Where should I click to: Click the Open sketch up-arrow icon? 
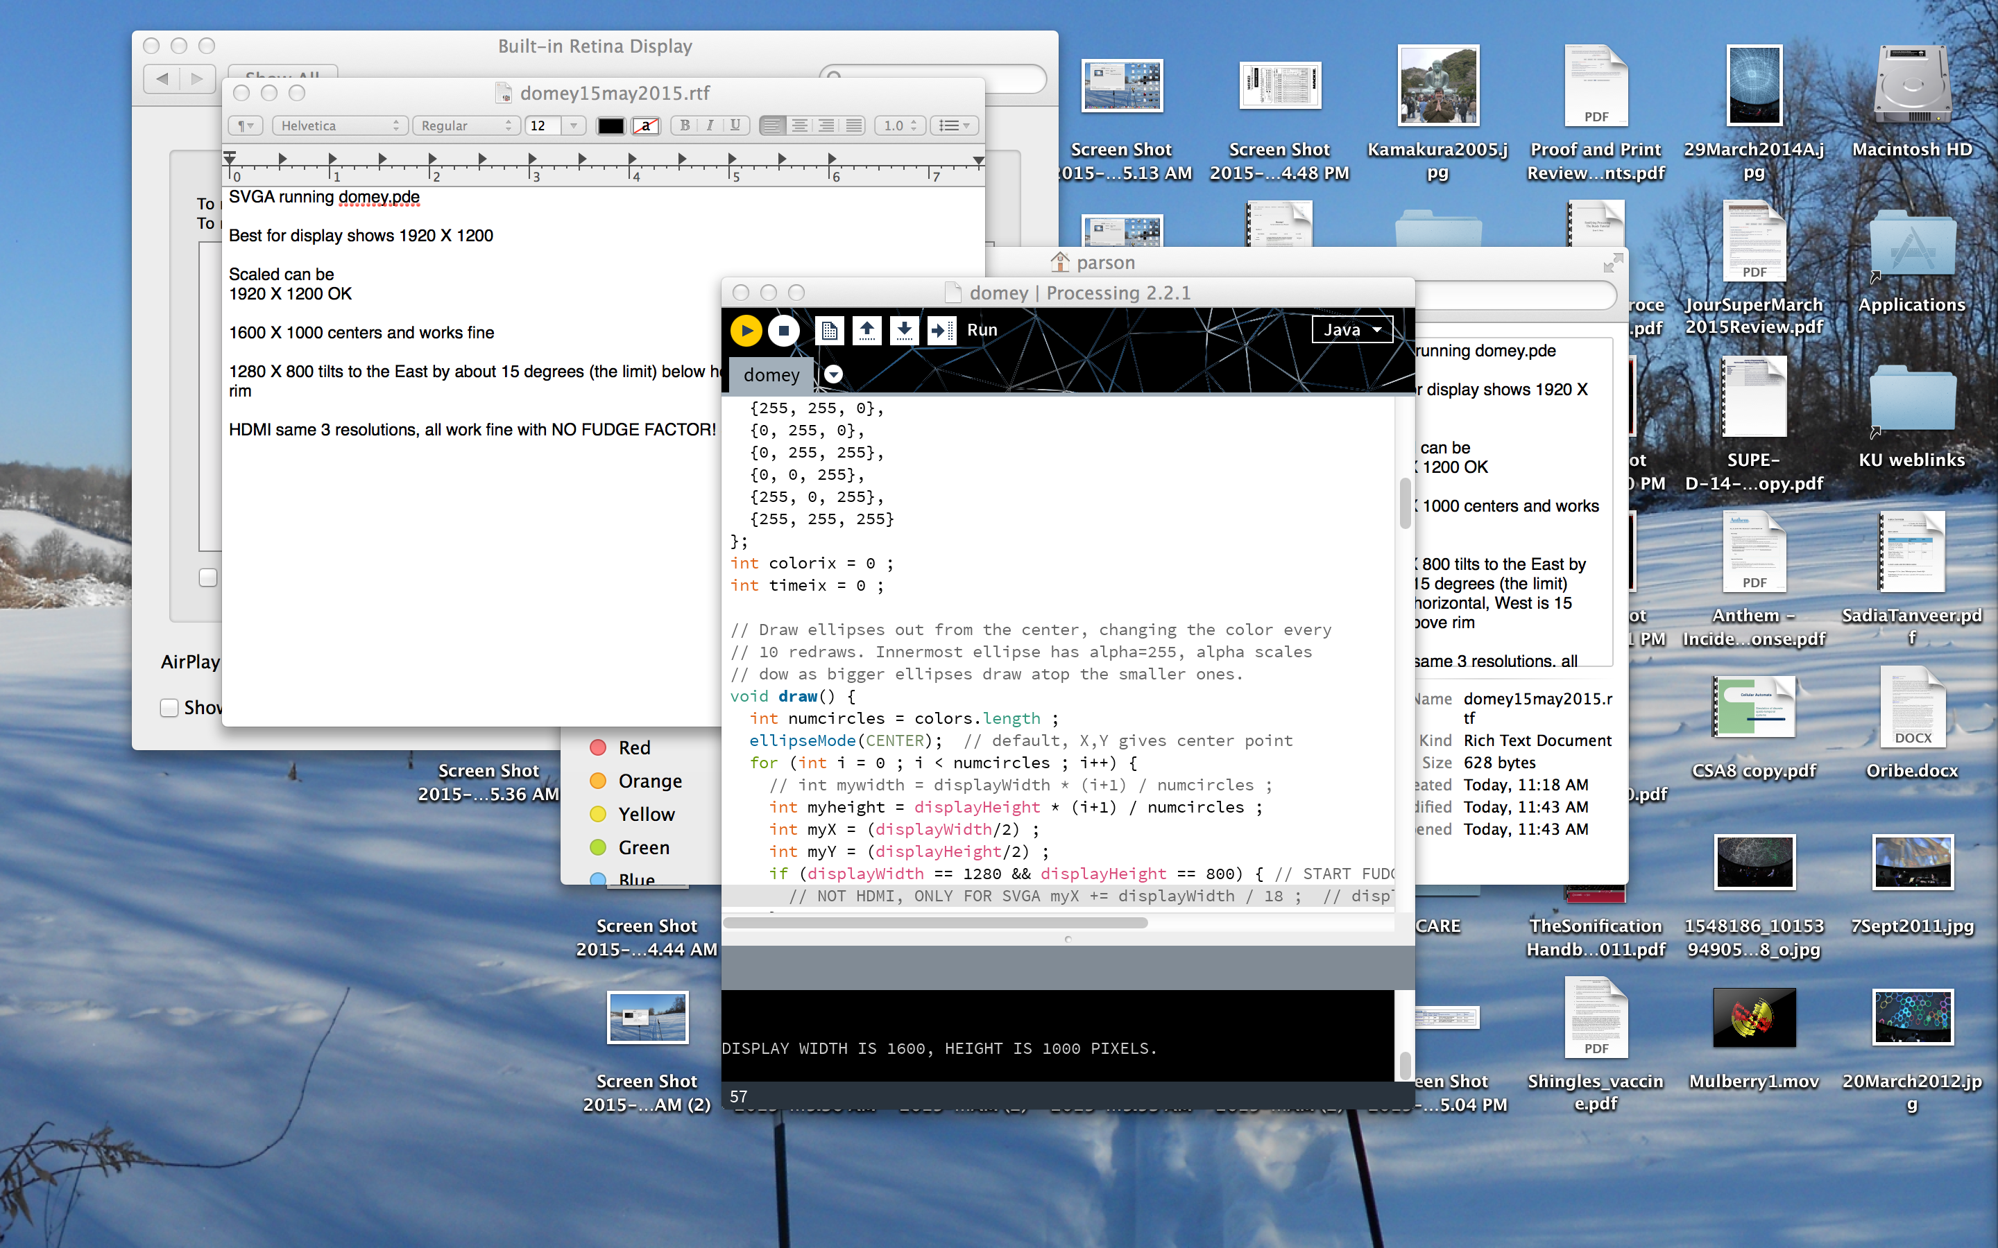coord(866,330)
